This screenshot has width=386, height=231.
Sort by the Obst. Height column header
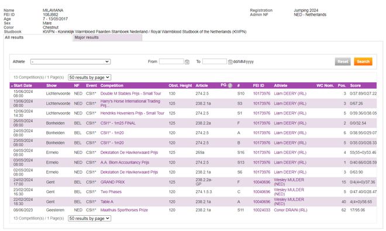(x=180, y=85)
